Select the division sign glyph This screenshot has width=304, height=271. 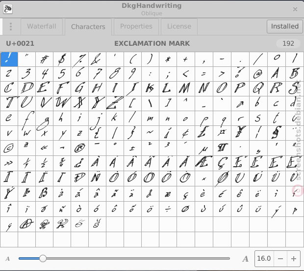pyautogui.click(x=168, y=209)
